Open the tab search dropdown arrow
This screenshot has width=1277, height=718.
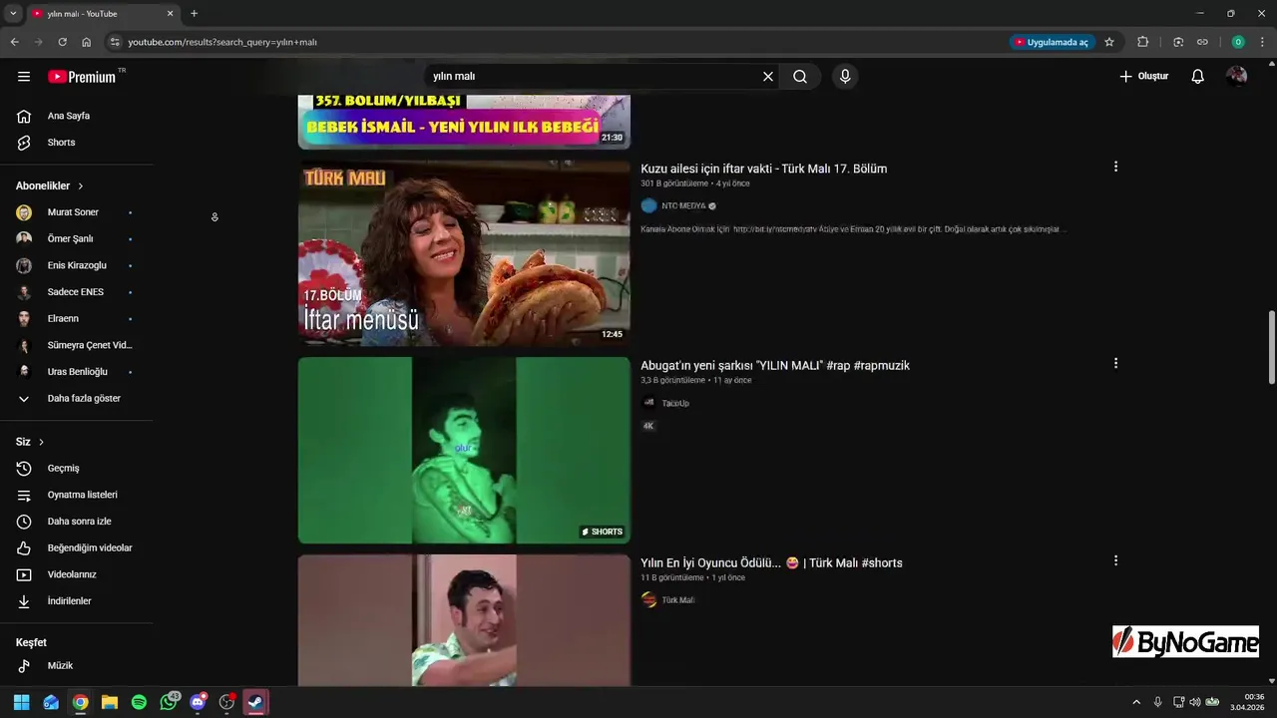pos(13,14)
